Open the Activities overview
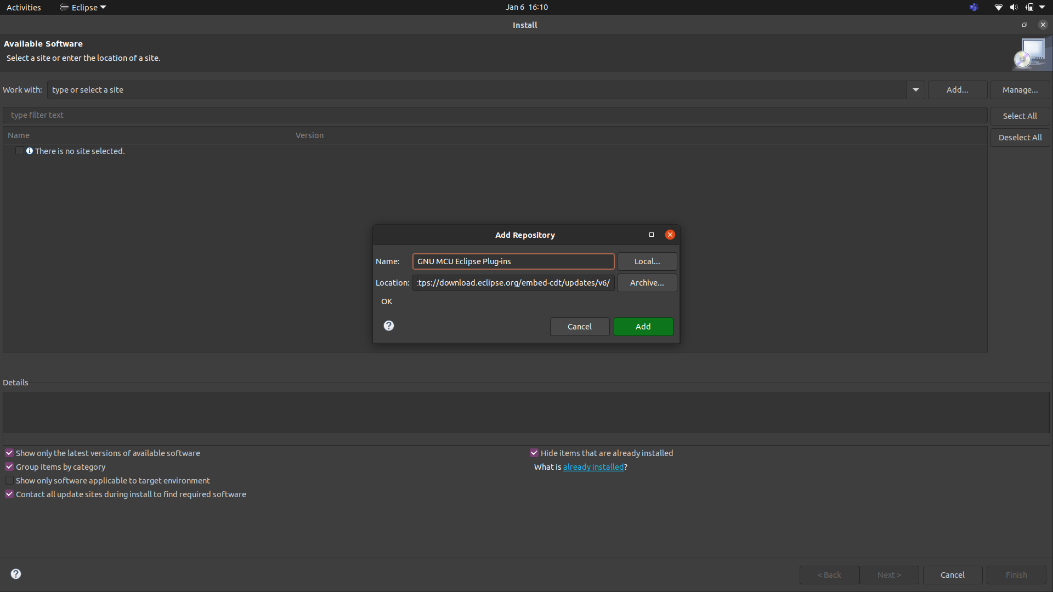Image resolution: width=1053 pixels, height=592 pixels. (24, 7)
